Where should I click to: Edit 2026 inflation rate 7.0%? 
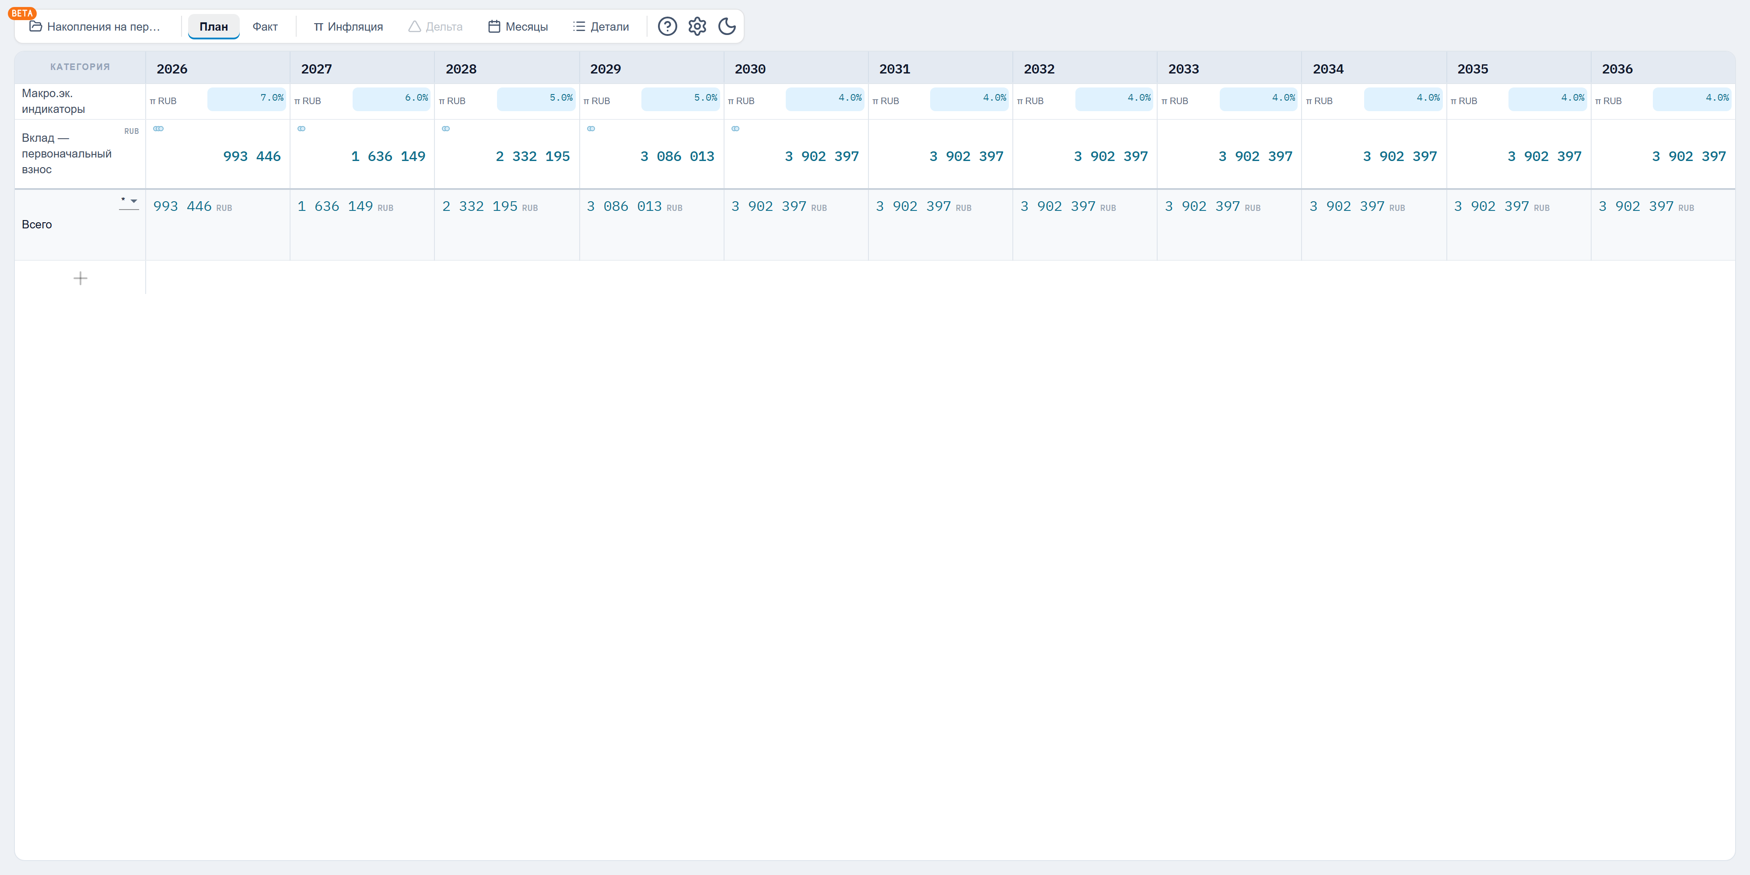coord(247,98)
